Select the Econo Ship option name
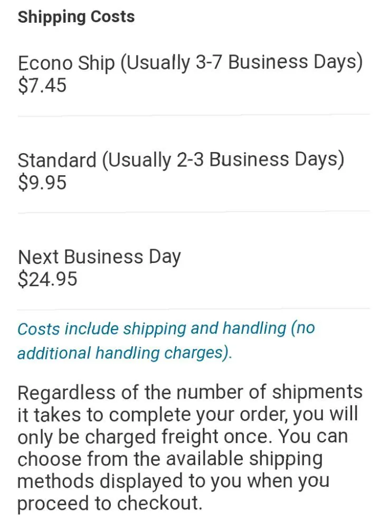Screen dimensions: 389x528 pos(66,63)
